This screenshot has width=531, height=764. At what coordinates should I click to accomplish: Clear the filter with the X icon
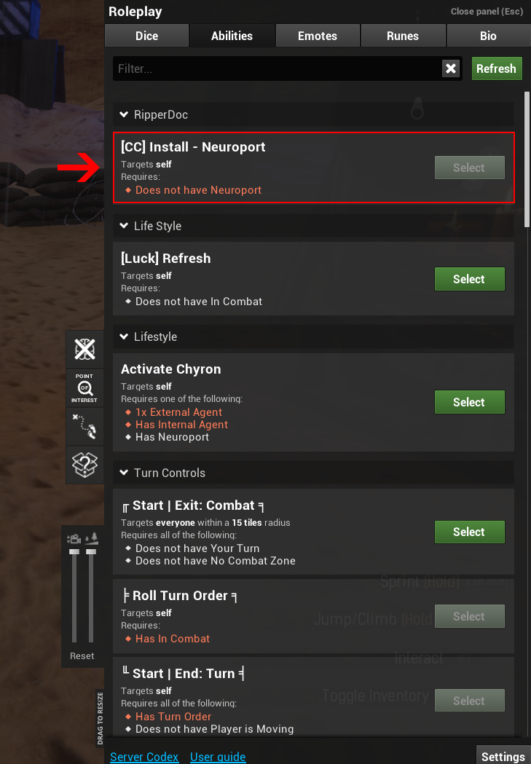point(451,68)
